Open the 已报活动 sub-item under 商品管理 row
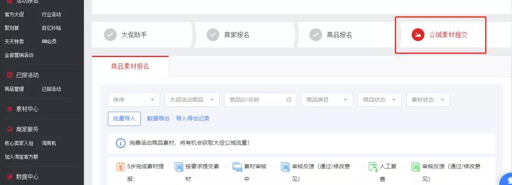The width and height of the screenshot is (512, 185). pos(51,89)
